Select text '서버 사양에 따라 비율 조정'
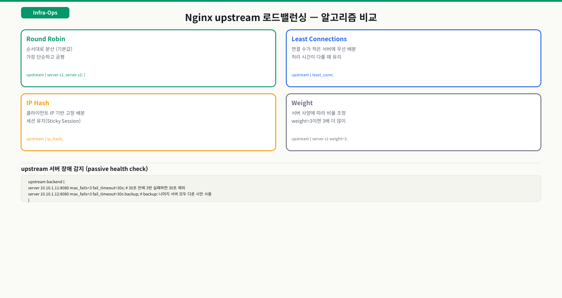 tap(319, 113)
